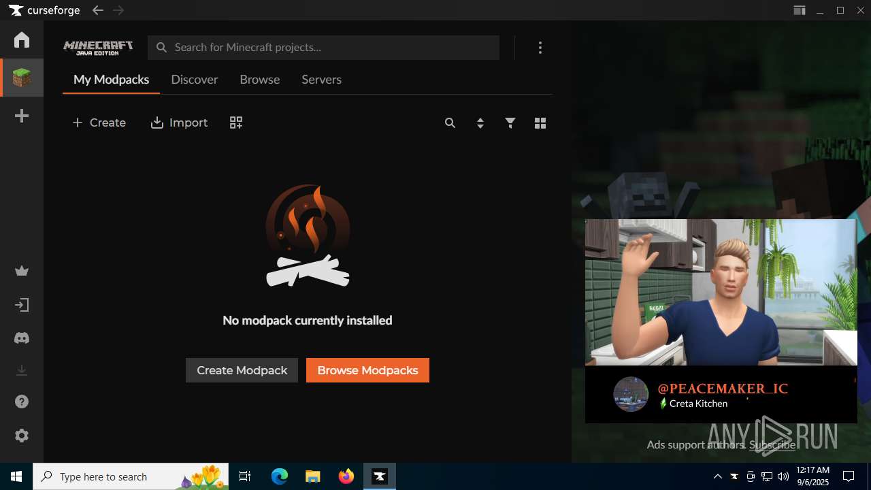Screen dimensions: 871x490
Task: Launch Firefox from taskbar
Action: point(346,476)
